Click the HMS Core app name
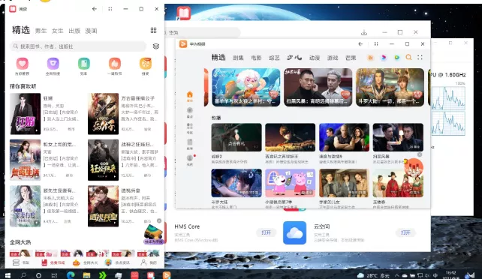 pyautogui.click(x=187, y=226)
